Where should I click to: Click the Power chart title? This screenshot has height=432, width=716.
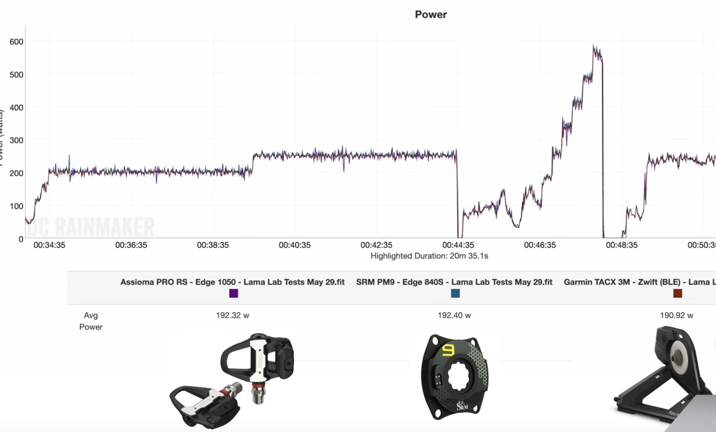[x=431, y=15]
